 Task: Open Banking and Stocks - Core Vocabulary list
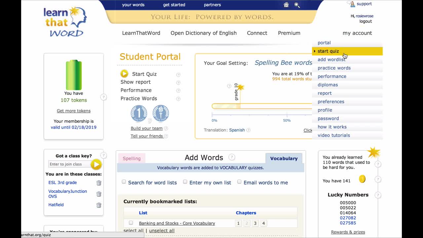(x=177, y=223)
